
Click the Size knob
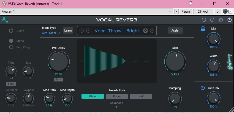click(175, 61)
